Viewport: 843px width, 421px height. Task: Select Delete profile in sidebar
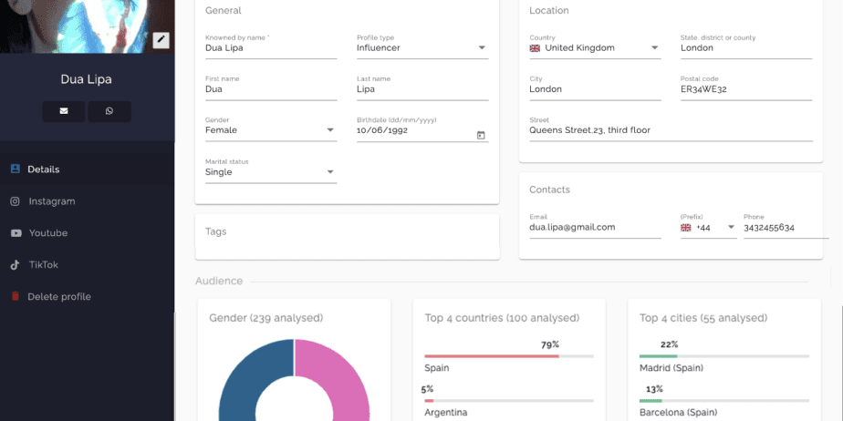tap(87, 296)
